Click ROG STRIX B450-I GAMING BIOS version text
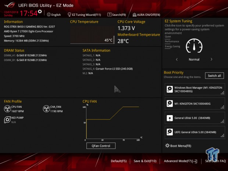Screen dimensions: 228x171 (x=29, y=26)
